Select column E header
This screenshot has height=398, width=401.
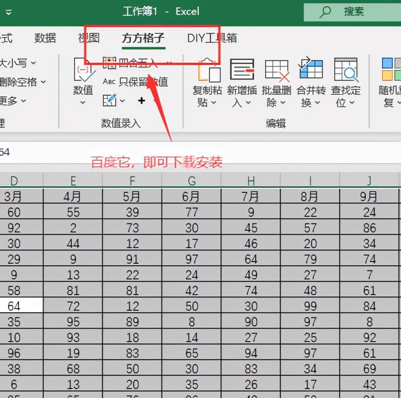click(73, 181)
